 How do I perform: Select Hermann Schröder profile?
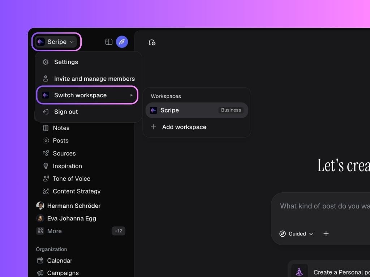point(74,206)
